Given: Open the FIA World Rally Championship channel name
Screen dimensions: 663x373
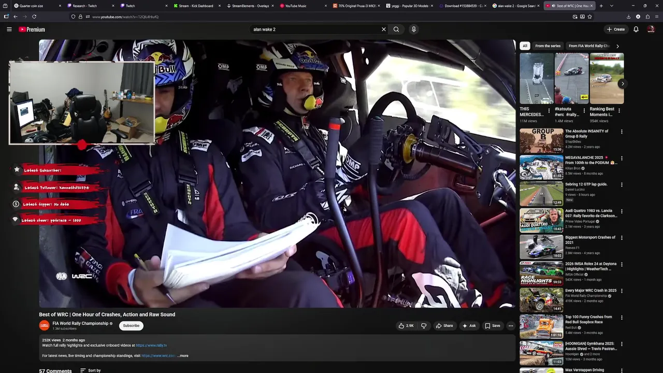Looking at the screenshot, I should coord(80,323).
